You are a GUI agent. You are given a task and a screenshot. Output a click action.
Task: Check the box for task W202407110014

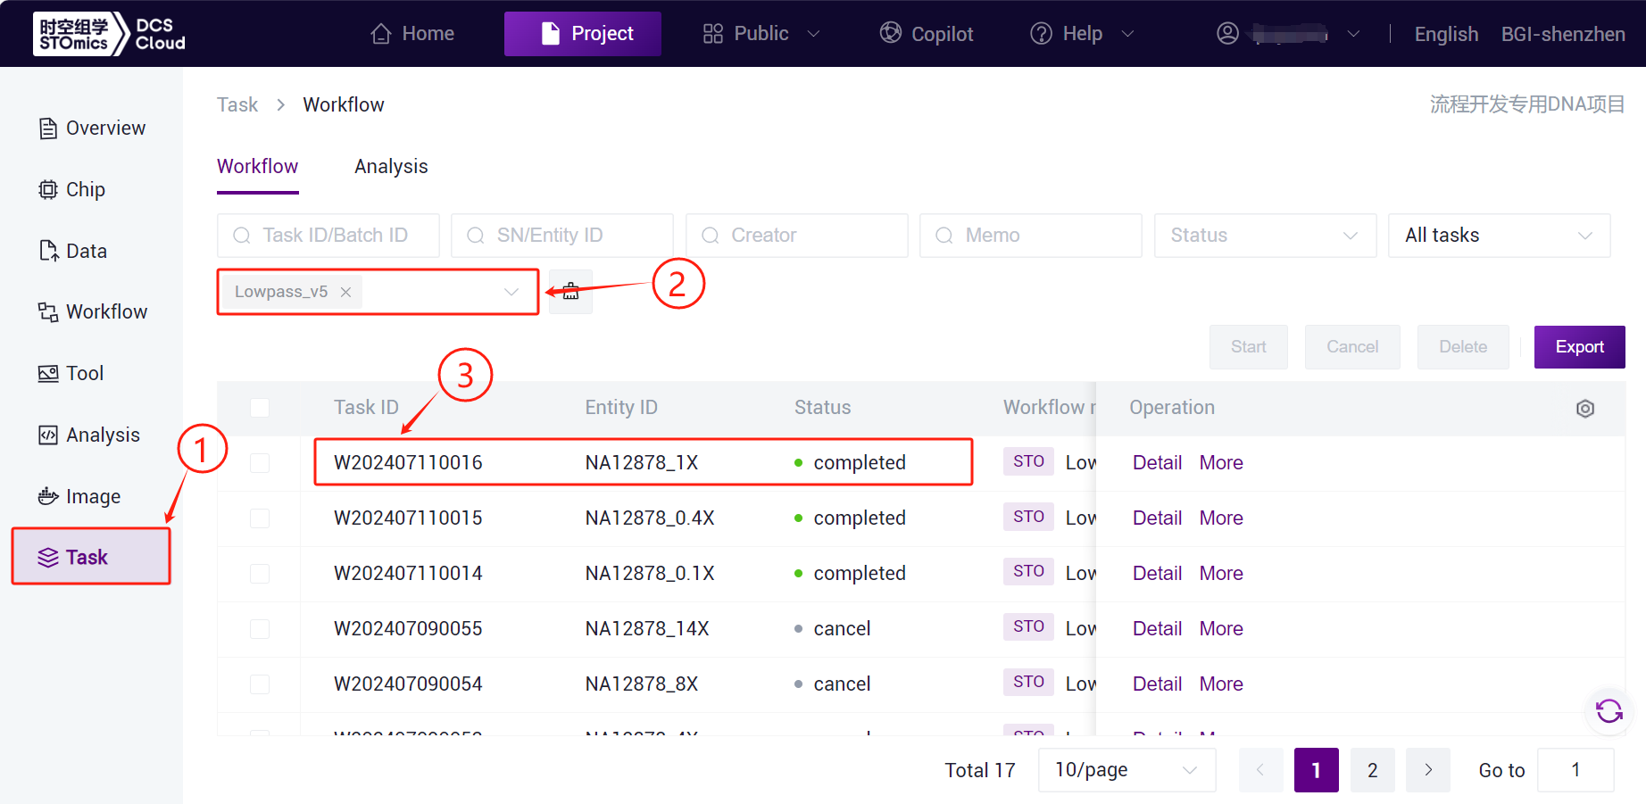tap(260, 574)
